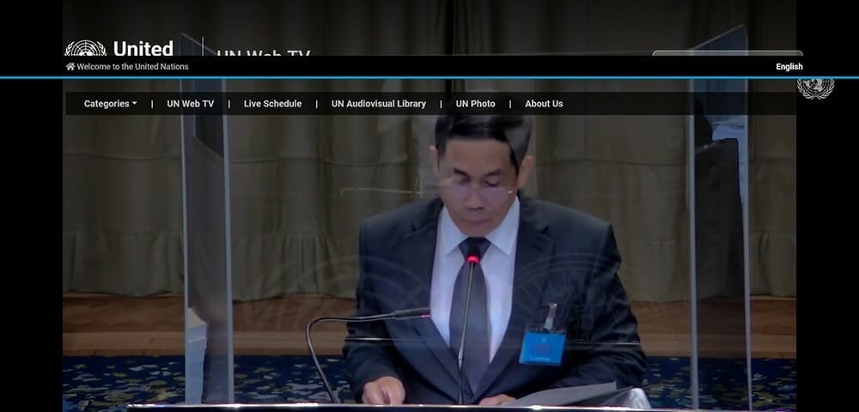Click the faded UN emblem at right edge
The height and width of the screenshot is (412, 859).
click(814, 88)
